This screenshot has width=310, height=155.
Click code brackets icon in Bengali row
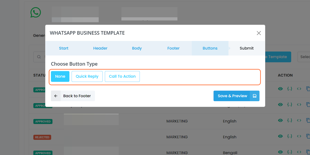pyautogui.click(x=299, y=152)
